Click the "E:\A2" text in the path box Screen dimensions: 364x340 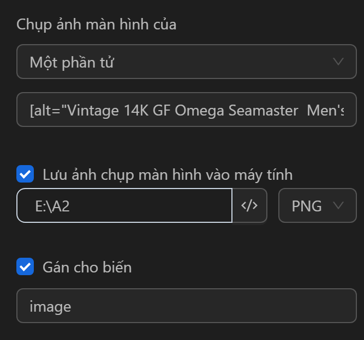52,206
